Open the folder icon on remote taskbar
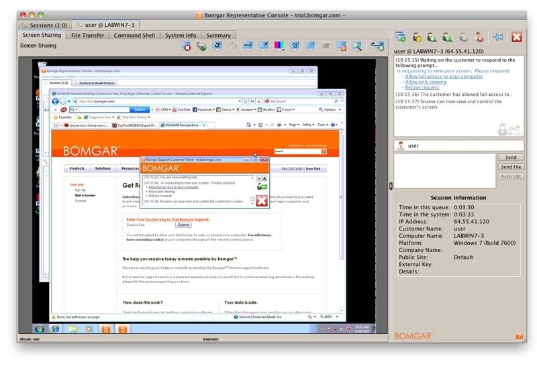The width and height of the screenshot is (537, 366). coord(72,329)
